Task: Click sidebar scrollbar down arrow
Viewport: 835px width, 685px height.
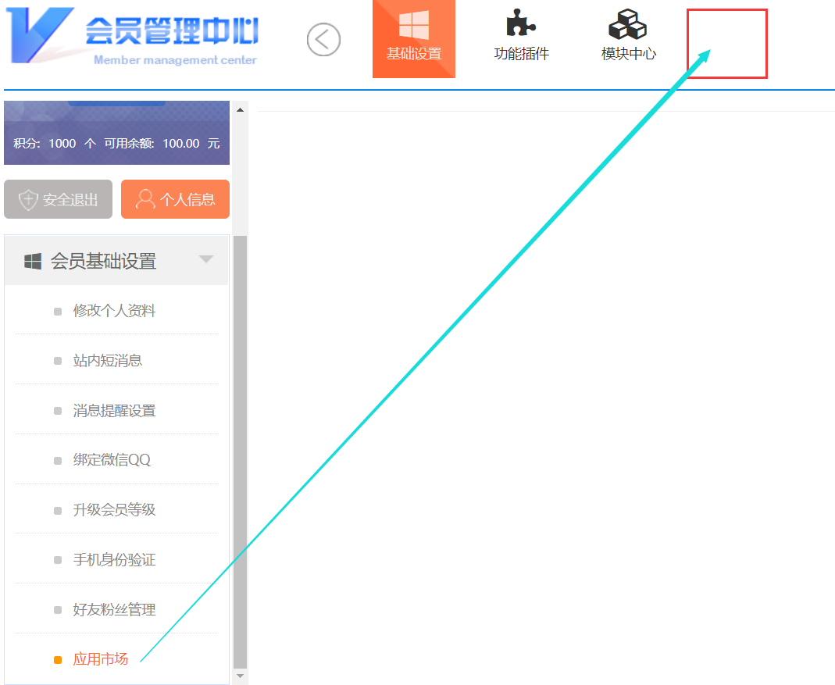Action: (x=240, y=676)
